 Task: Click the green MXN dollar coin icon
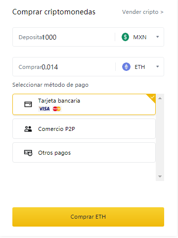click(x=125, y=37)
